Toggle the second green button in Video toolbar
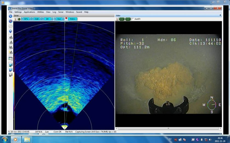 (128, 19)
